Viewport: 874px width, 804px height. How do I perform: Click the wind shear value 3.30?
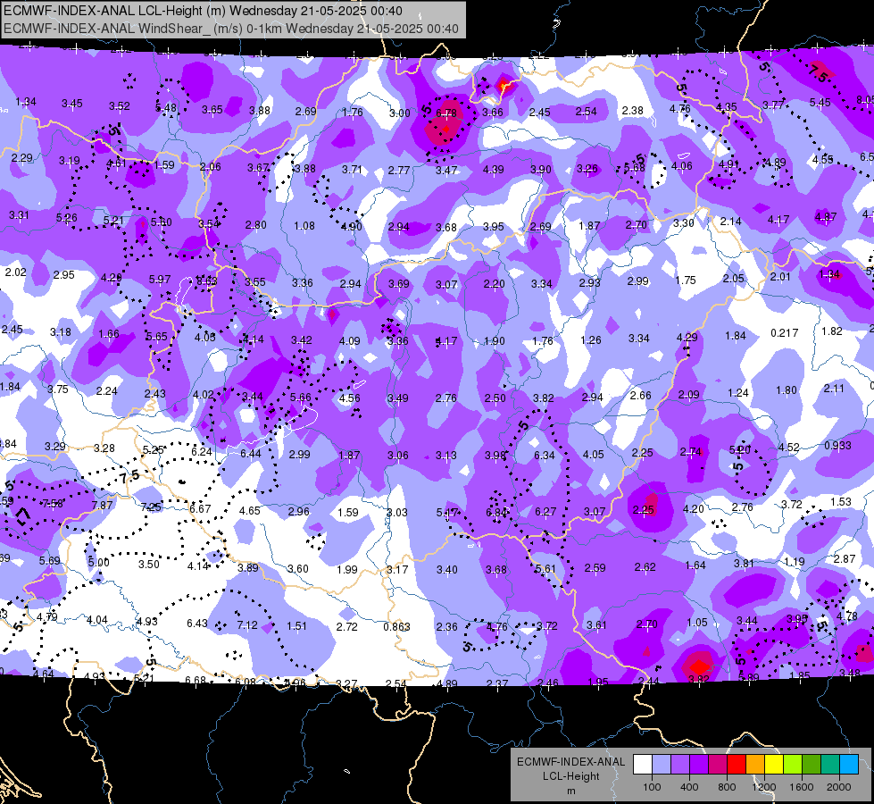(x=683, y=223)
